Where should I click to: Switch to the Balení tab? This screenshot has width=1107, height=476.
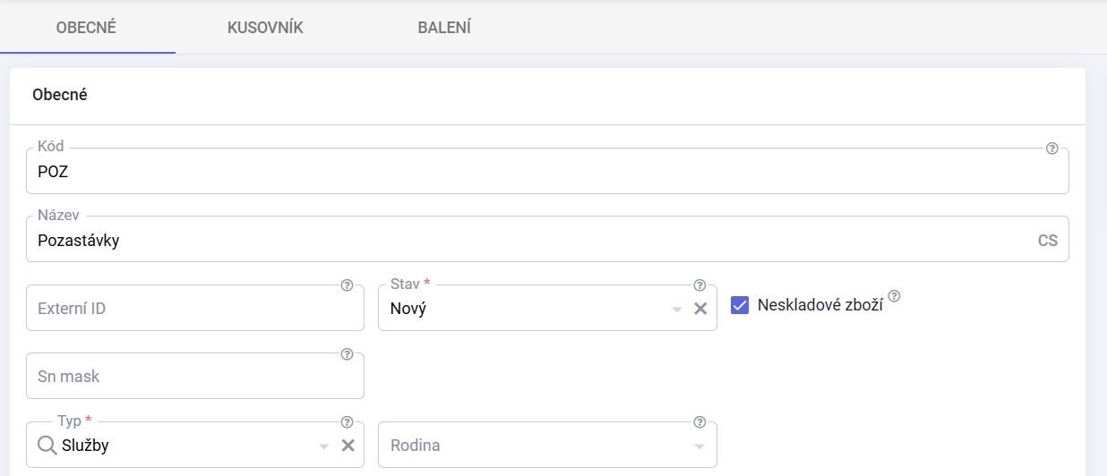[444, 28]
